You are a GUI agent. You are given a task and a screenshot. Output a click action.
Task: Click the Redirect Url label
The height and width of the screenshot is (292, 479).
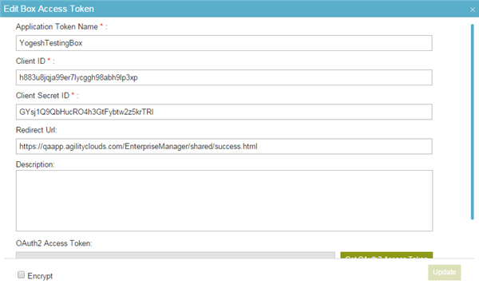pos(37,130)
